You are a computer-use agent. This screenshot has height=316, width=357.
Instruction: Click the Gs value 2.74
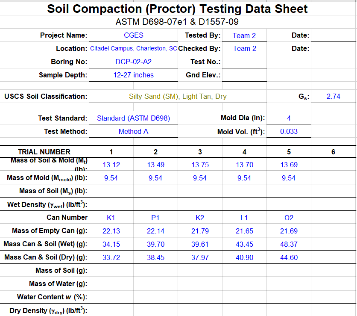[334, 97]
